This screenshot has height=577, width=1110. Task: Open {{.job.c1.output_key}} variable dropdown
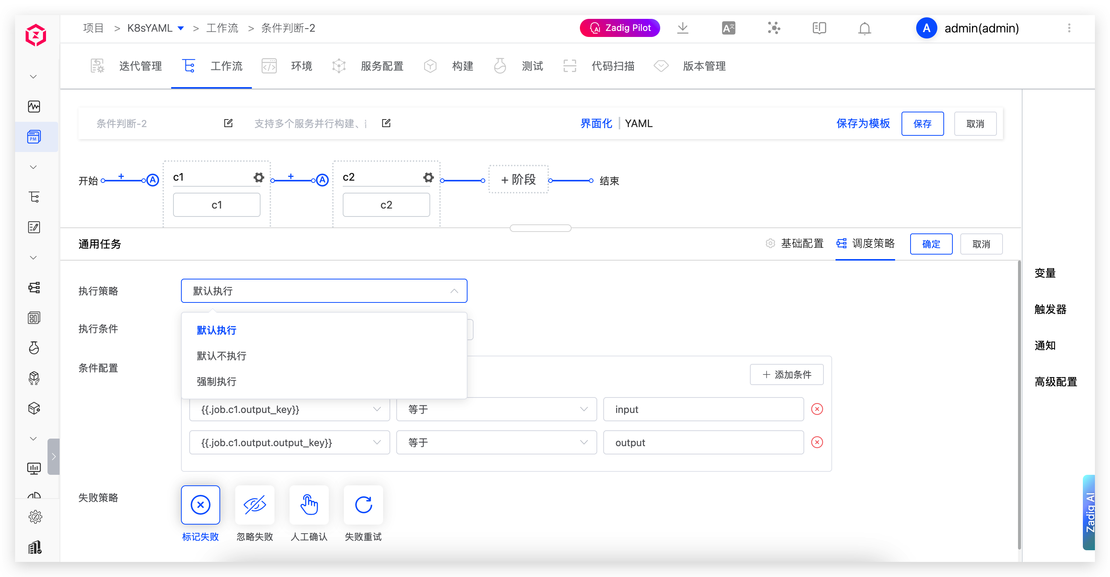[x=289, y=409]
